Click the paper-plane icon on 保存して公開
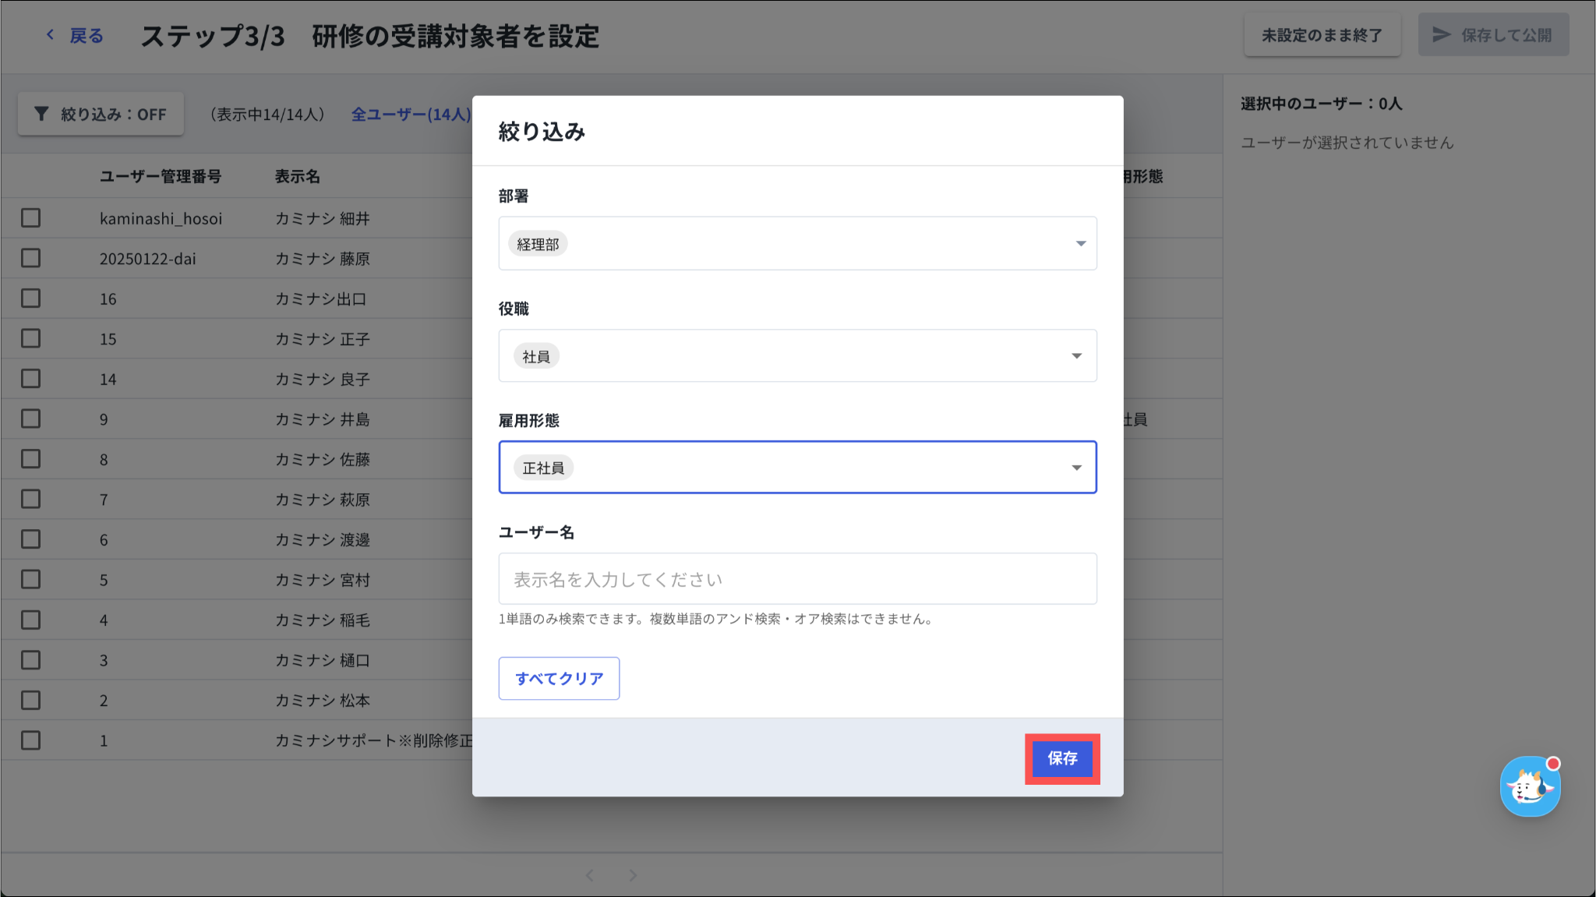This screenshot has height=897, width=1596. click(x=1441, y=35)
